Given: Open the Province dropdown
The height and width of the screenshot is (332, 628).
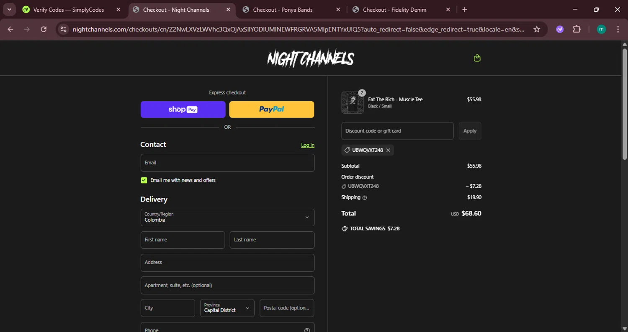Looking at the screenshot, I should click(x=227, y=308).
